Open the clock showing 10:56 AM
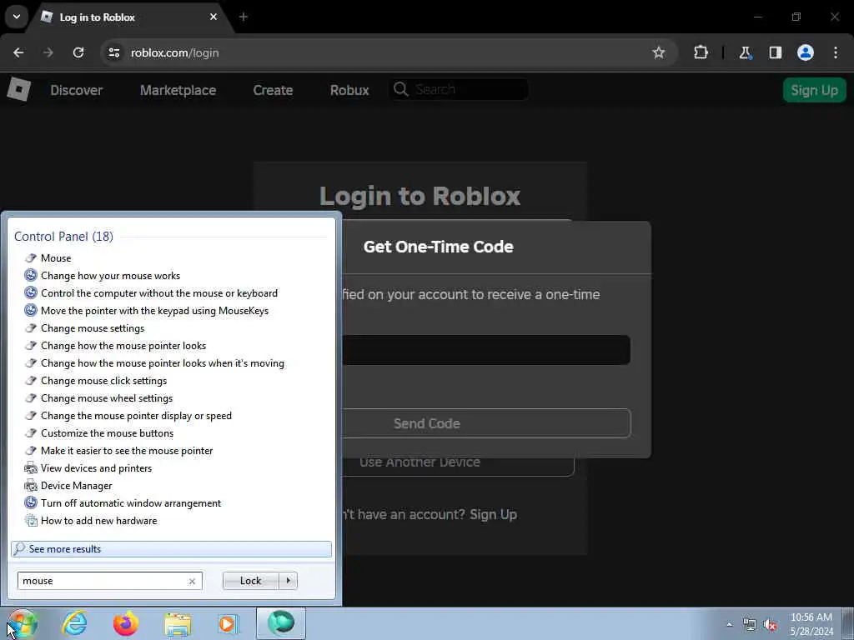854x640 pixels. [x=811, y=623]
